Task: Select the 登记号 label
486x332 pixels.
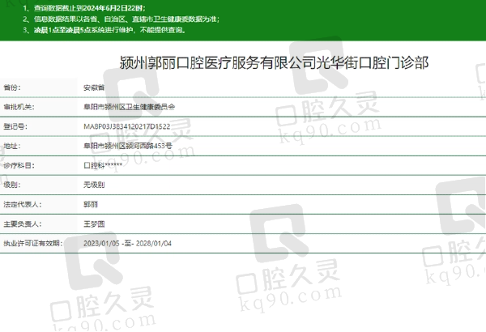Action: coord(15,126)
